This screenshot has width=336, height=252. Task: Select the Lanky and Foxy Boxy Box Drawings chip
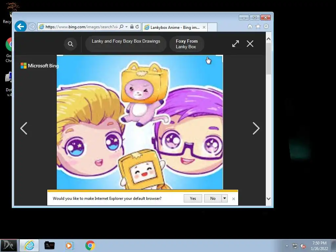click(x=126, y=44)
